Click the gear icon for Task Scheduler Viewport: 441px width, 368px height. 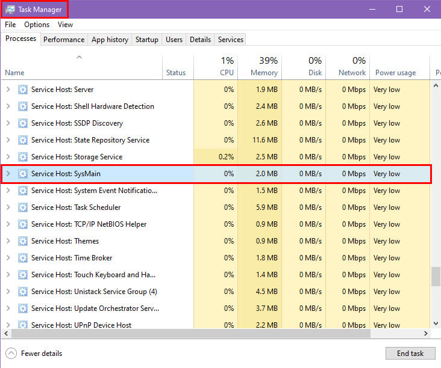(x=23, y=207)
